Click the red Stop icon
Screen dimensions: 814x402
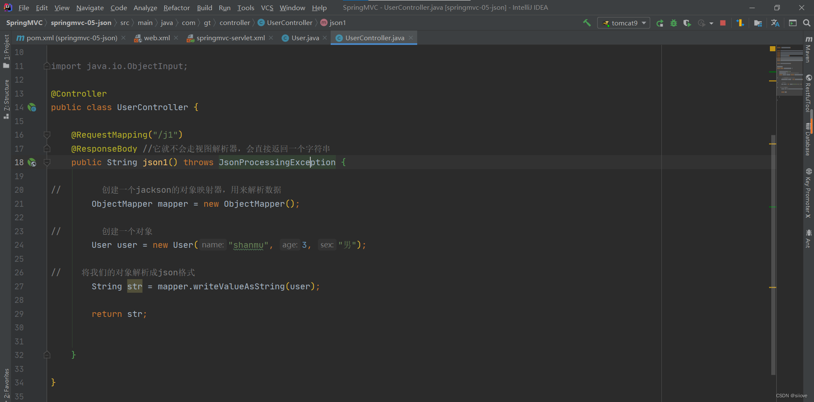coord(723,23)
